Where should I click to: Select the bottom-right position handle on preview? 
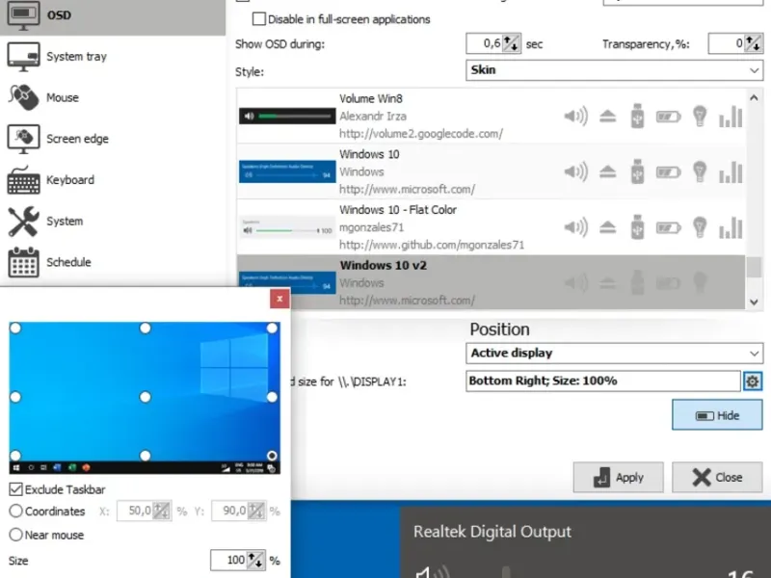pyautogui.click(x=272, y=456)
